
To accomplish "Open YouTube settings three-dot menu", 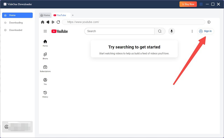I will click(x=192, y=31).
